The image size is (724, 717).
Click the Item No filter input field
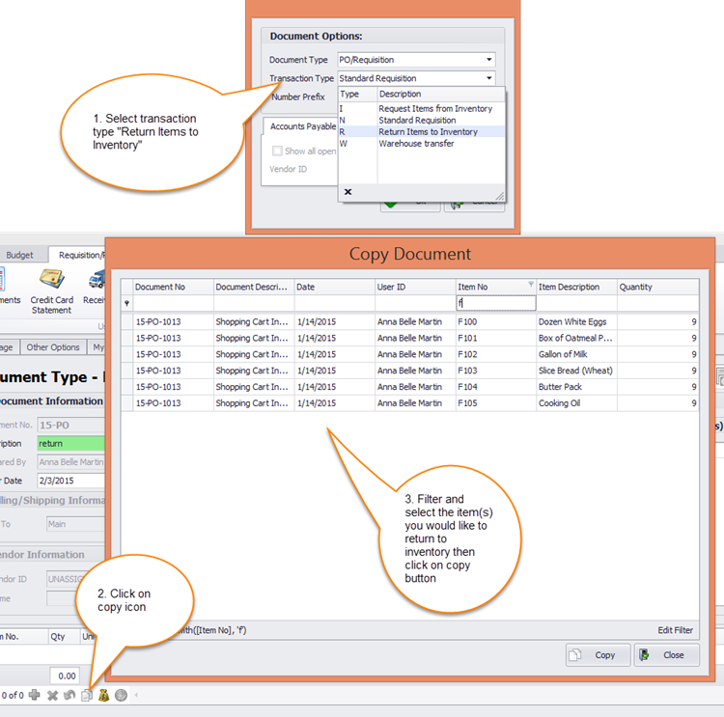[x=495, y=303]
